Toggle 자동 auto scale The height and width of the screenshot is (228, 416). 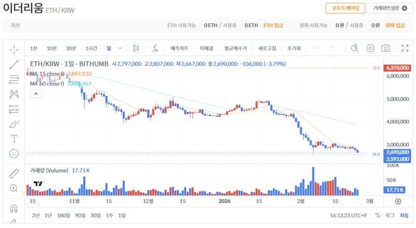click(404, 216)
